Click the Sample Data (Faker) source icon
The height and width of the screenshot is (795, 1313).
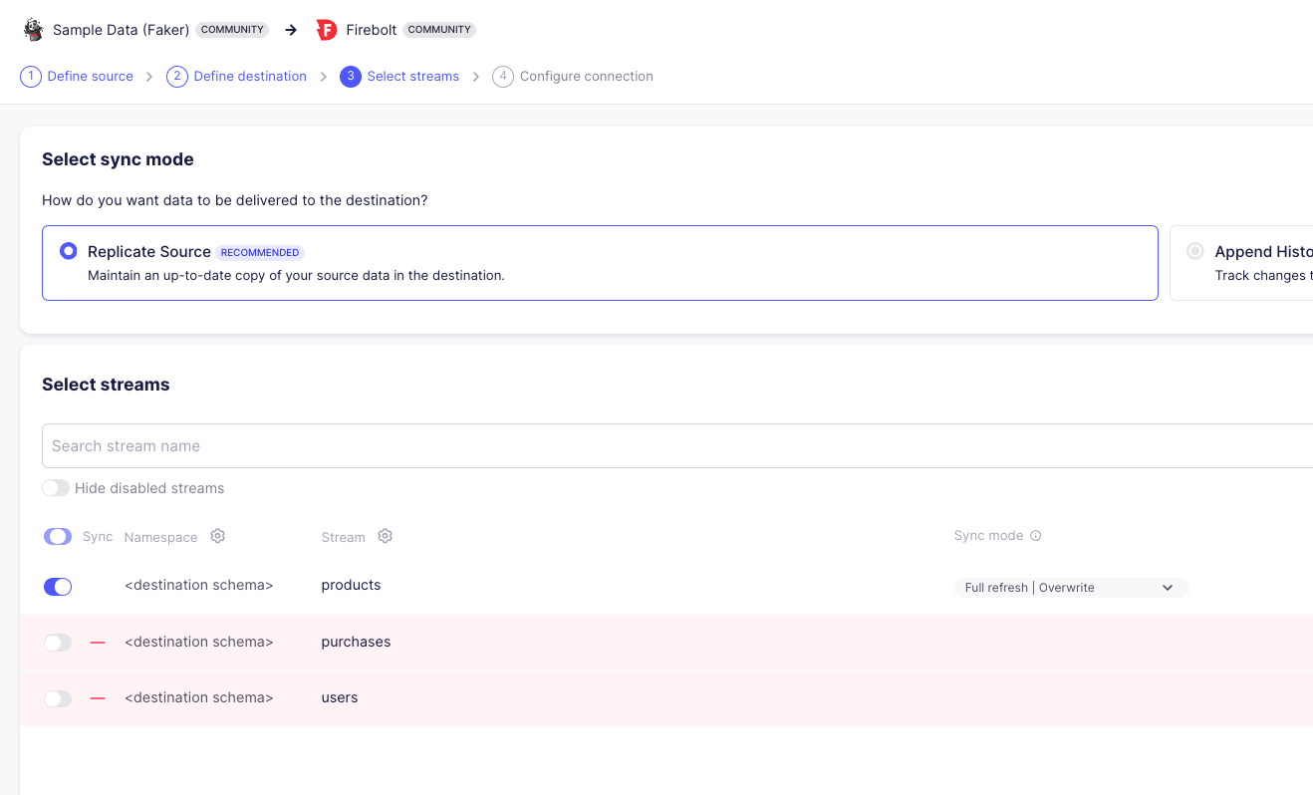tap(34, 30)
